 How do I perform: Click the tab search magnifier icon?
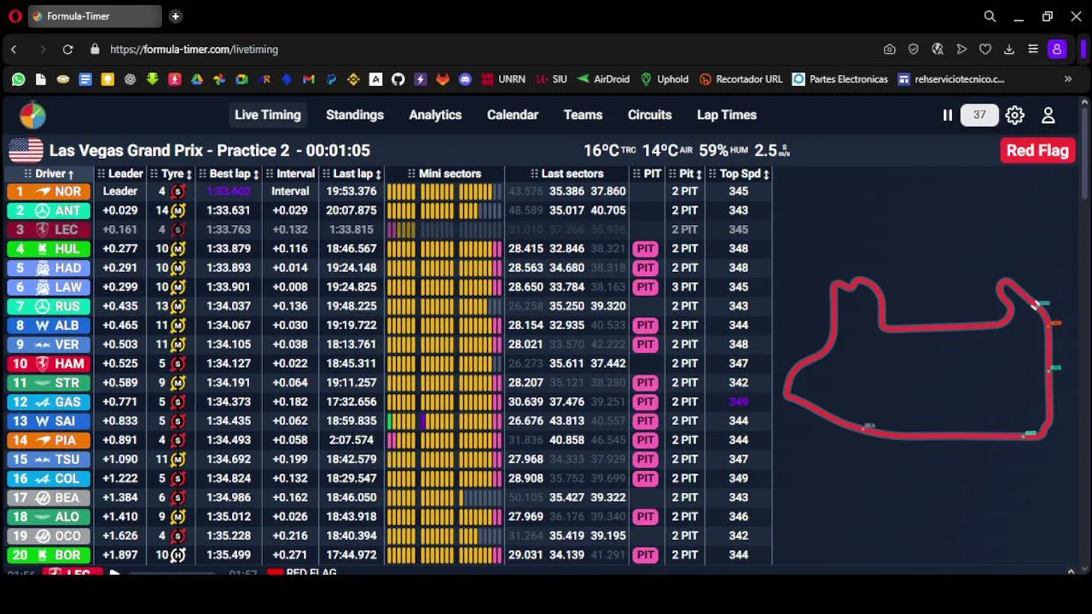pyautogui.click(x=990, y=16)
